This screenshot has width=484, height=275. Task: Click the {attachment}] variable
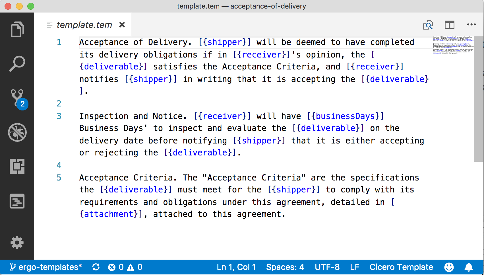tap(111, 214)
